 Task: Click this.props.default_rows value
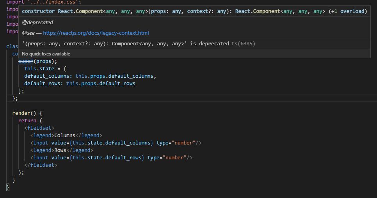click(101, 84)
